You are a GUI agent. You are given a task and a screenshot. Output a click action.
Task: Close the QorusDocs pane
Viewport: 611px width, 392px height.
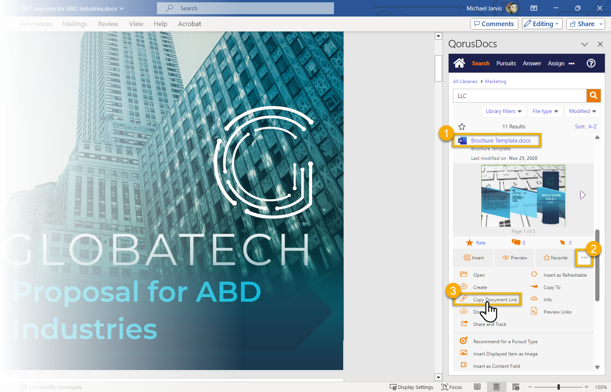tap(600, 44)
